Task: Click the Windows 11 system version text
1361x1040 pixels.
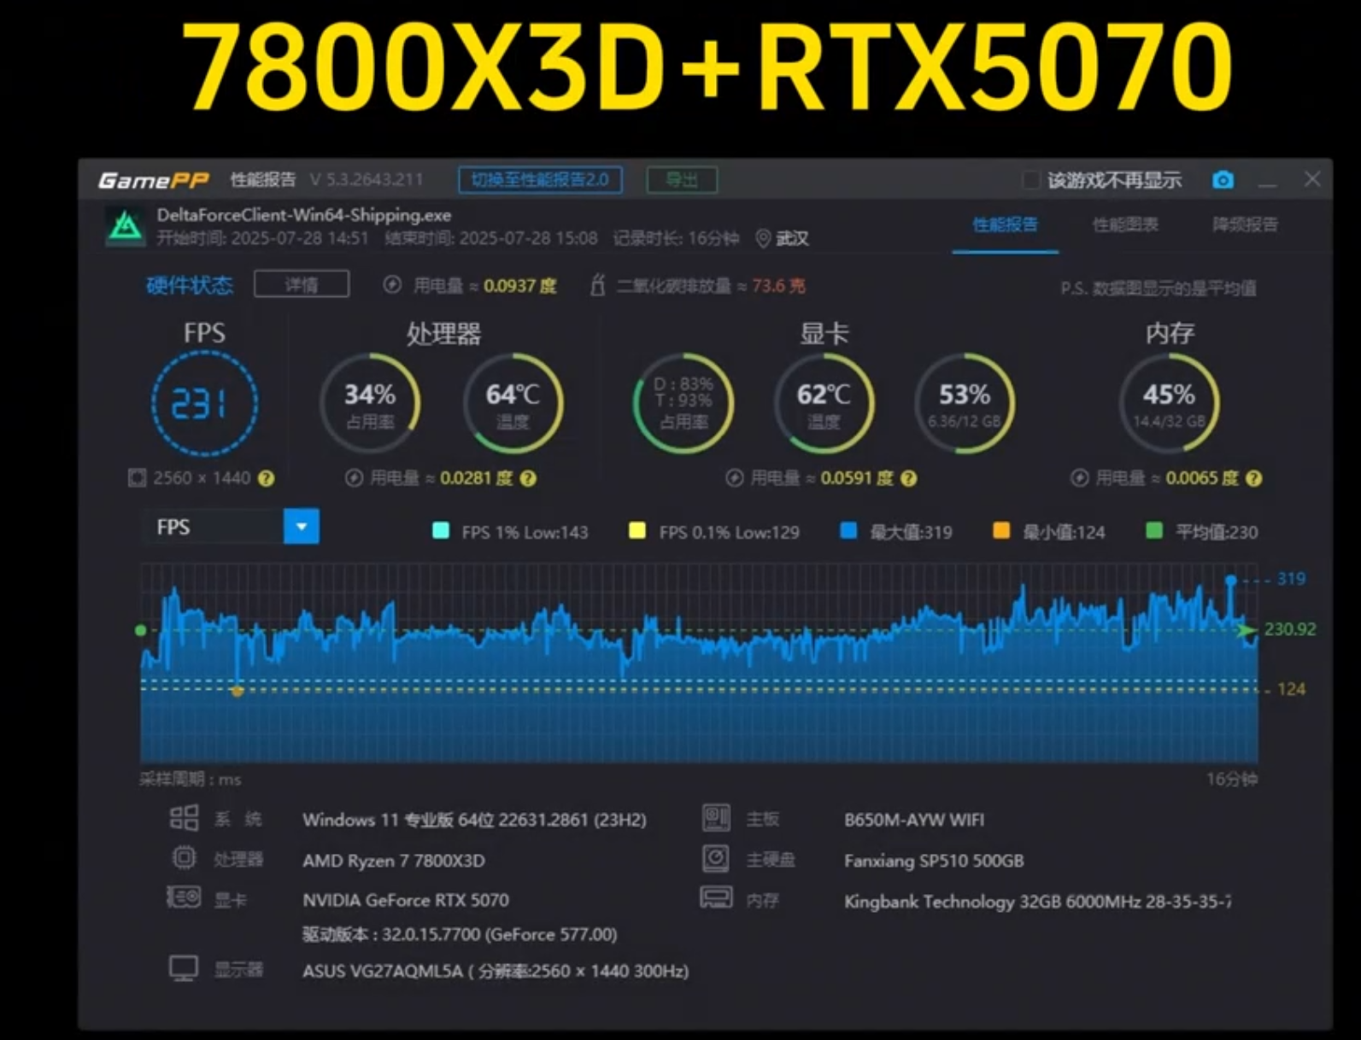Action: (x=474, y=820)
